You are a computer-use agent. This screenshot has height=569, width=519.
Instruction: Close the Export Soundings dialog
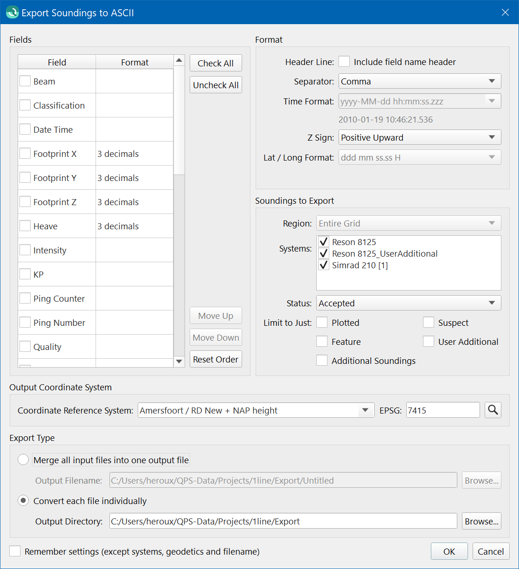(505, 13)
